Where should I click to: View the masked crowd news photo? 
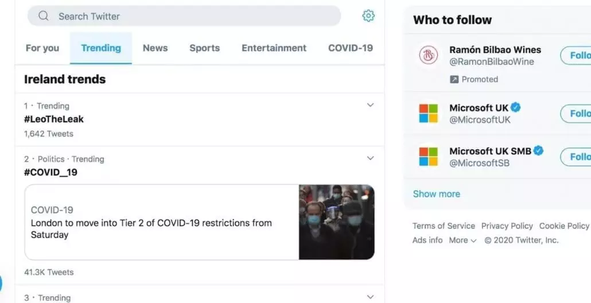[x=337, y=222]
